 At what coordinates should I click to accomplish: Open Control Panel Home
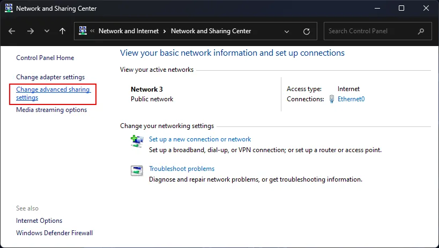coord(45,58)
